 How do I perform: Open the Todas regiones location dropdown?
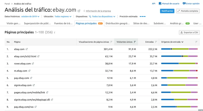pyautogui.click(x=63, y=16)
